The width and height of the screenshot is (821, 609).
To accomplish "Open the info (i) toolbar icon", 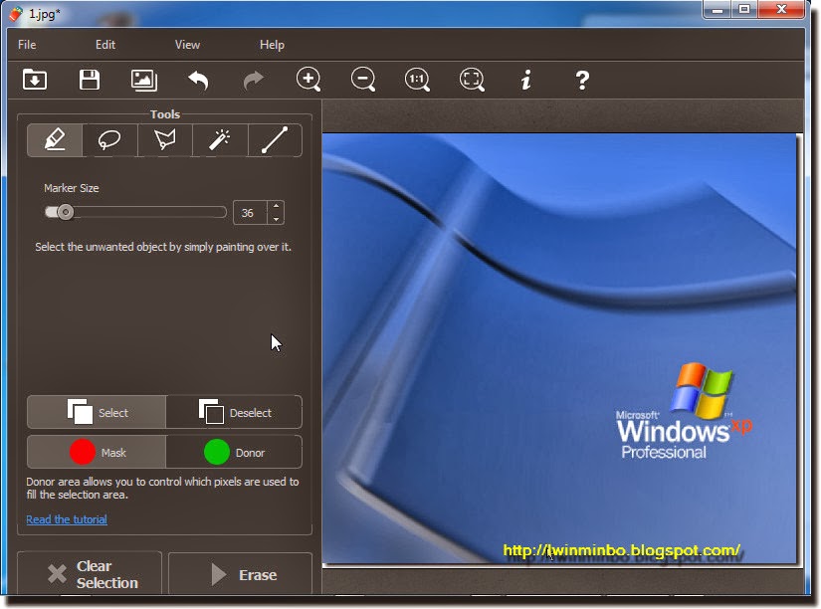I will [x=526, y=81].
